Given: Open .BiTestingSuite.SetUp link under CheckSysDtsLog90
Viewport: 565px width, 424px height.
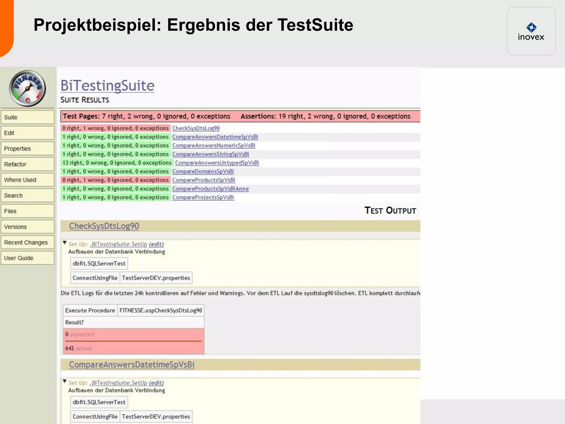Looking at the screenshot, I should (x=119, y=244).
